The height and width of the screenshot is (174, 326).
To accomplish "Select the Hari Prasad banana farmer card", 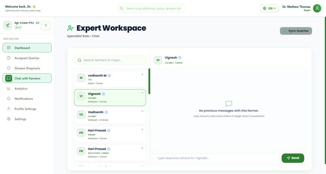I will click(x=110, y=134).
